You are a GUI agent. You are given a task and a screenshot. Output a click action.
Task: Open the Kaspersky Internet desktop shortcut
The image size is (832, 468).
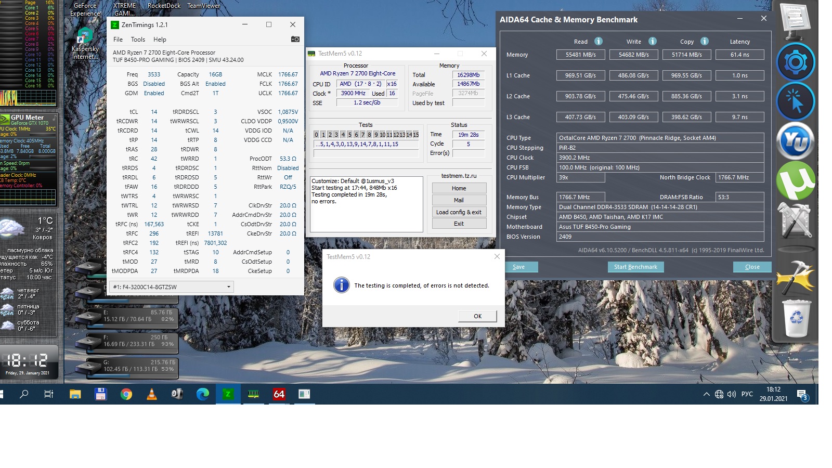[85, 44]
